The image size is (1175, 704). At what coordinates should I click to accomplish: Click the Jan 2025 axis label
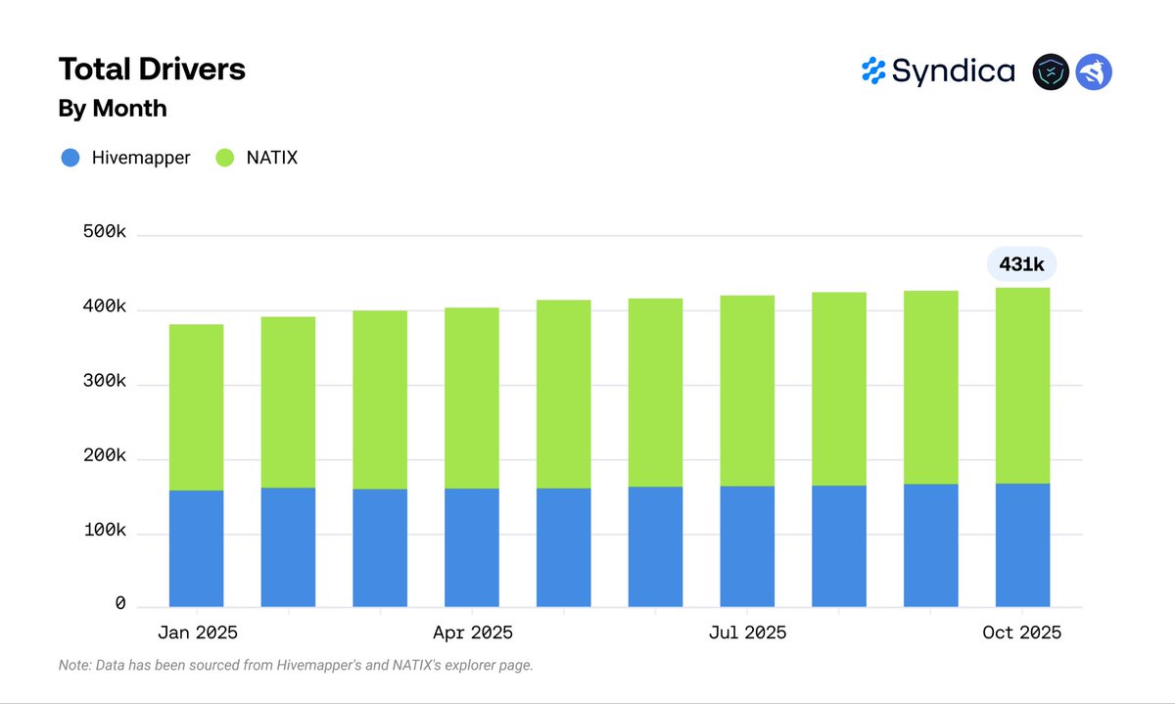[x=197, y=634]
